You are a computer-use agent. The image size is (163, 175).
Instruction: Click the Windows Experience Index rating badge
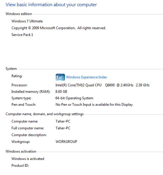point(60,77)
